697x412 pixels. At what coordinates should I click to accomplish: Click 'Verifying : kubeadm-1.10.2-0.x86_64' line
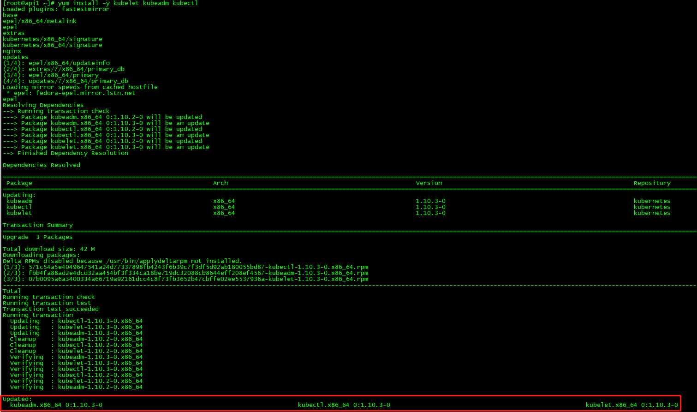(77, 387)
